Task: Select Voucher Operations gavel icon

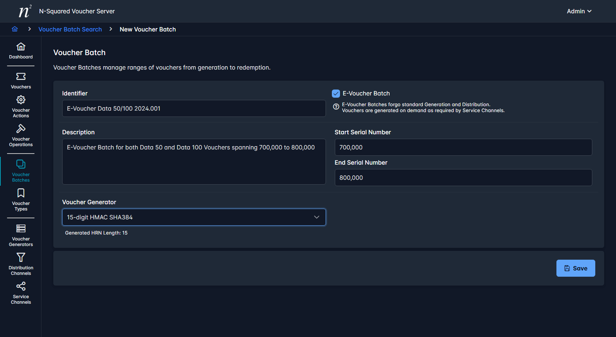Action: tap(21, 129)
